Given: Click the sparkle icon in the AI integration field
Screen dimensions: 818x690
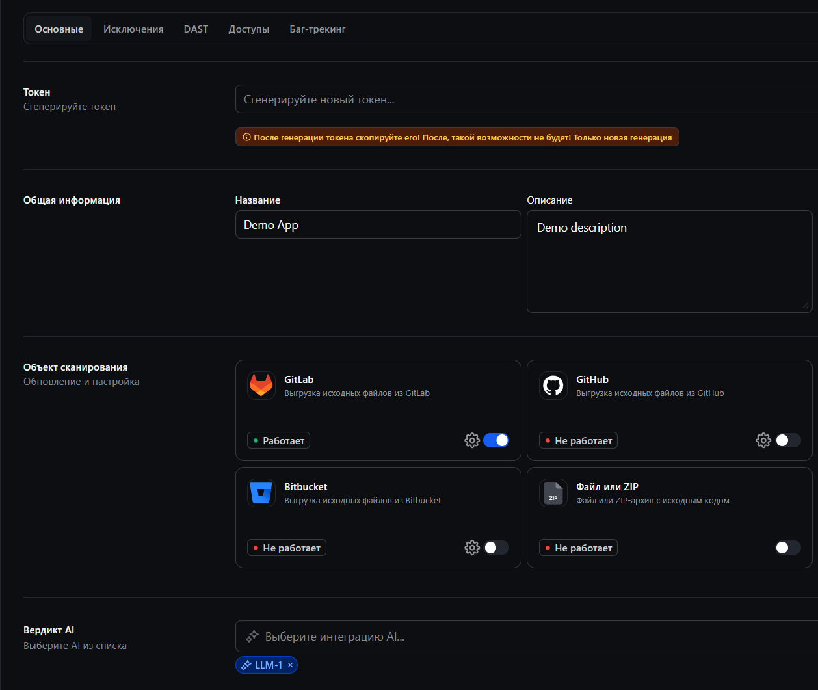Looking at the screenshot, I should pyautogui.click(x=252, y=636).
